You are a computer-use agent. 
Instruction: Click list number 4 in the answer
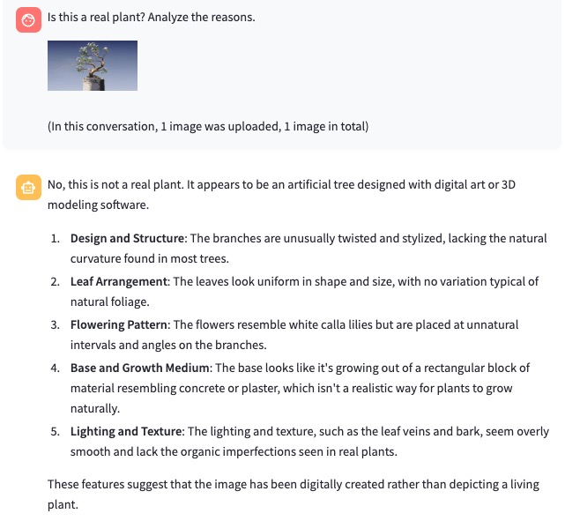click(x=54, y=368)
